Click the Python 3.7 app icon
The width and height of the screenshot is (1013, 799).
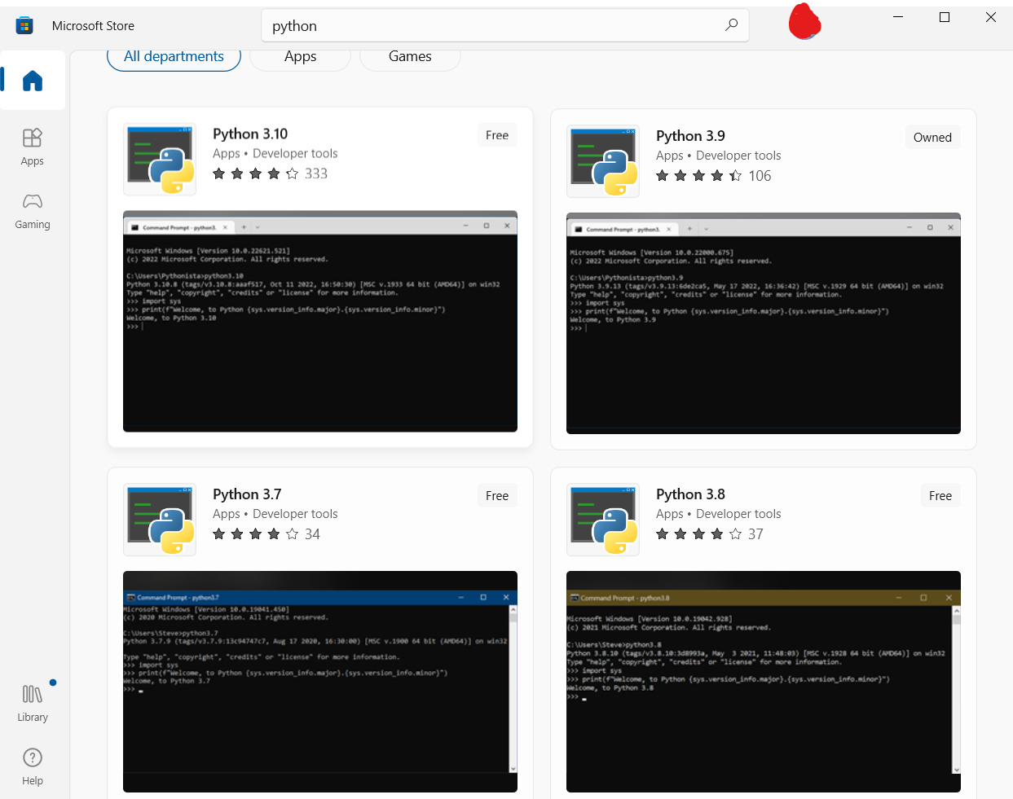pyautogui.click(x=160, y=520)
